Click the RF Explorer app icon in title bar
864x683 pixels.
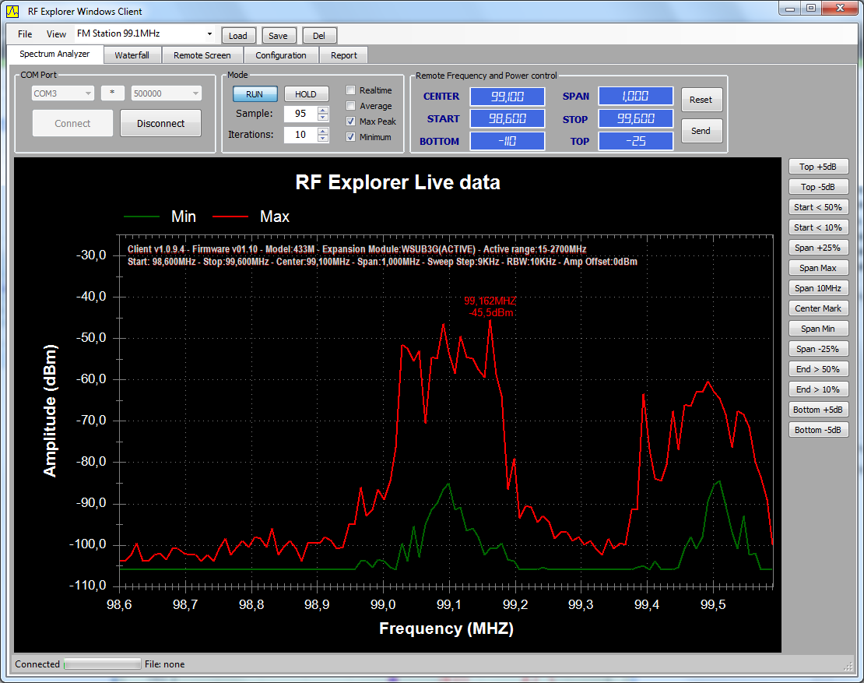(x=12, y=11)
